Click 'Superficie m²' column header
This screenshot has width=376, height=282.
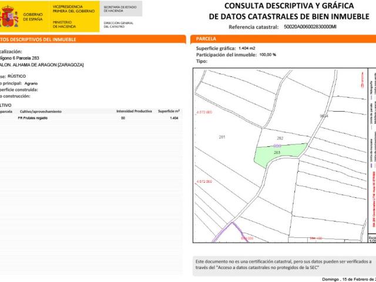tap(169, 111)
